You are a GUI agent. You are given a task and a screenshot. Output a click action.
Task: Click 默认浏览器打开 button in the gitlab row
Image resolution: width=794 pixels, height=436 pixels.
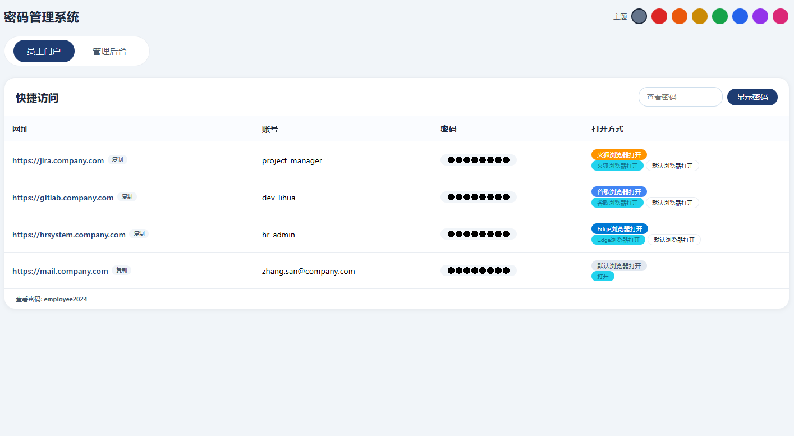click(x=672, y=203)
